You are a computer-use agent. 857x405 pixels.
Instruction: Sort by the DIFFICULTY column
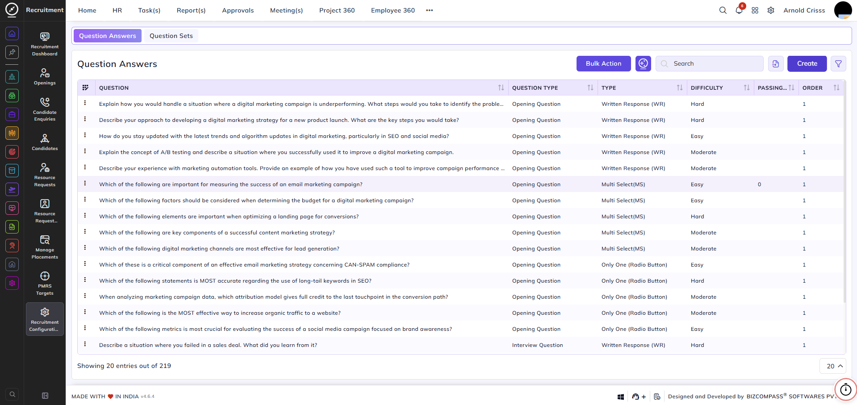747,88
